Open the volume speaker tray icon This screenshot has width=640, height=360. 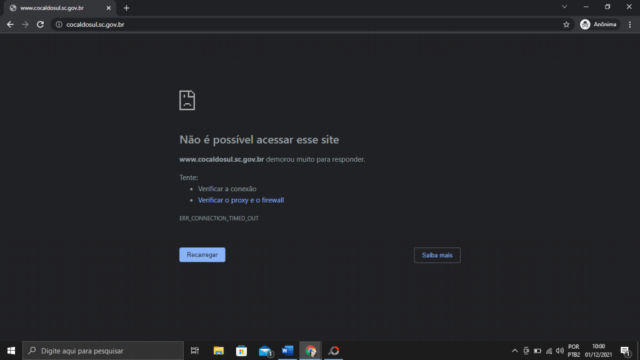coord(559,351)
